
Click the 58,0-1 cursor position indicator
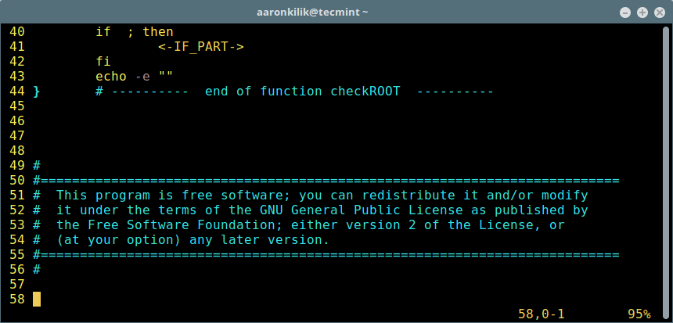tap(541, 314)
